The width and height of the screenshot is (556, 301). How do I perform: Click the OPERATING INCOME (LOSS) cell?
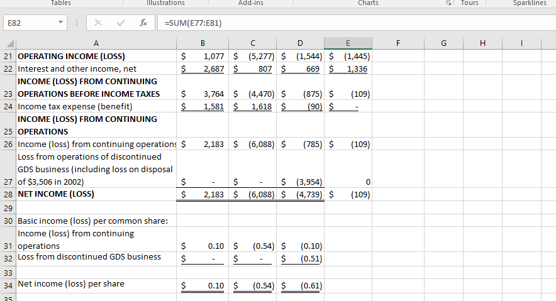96,57
